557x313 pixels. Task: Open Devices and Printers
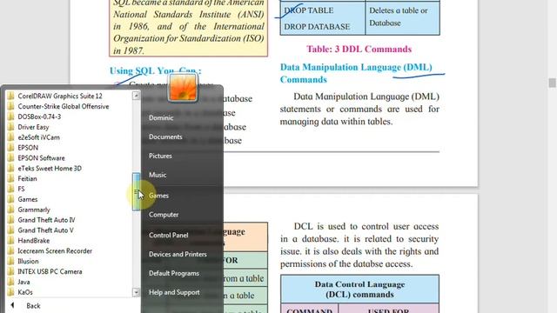pyautogui.click(x=178, y=254)
